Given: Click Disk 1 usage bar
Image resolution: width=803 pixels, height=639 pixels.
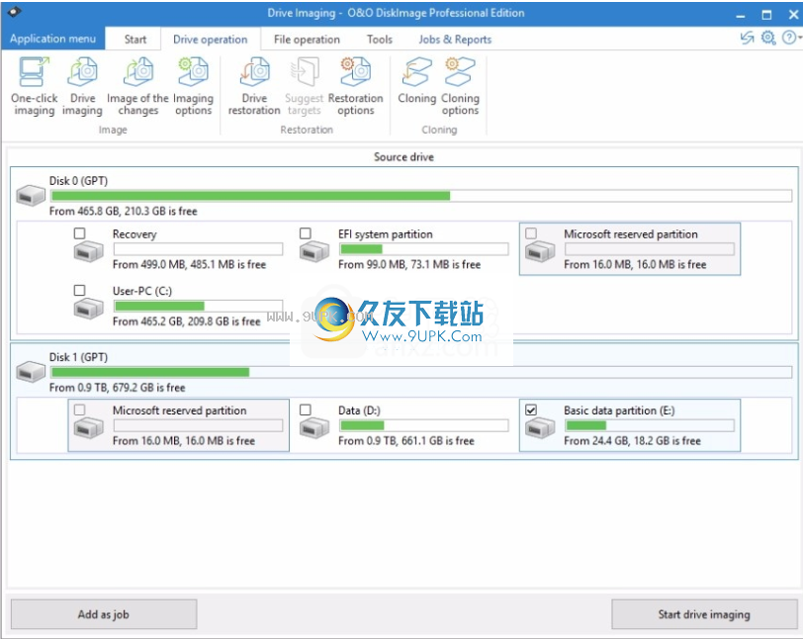Looking at the screenshot, I should [421, 372].
